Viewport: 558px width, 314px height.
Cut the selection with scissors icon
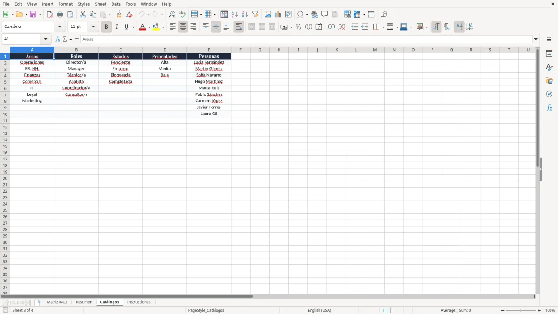click(x=83, y=14)
